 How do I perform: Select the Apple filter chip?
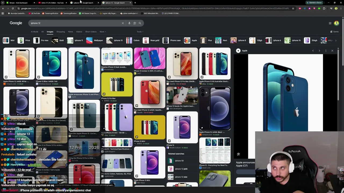coord(191,40)
